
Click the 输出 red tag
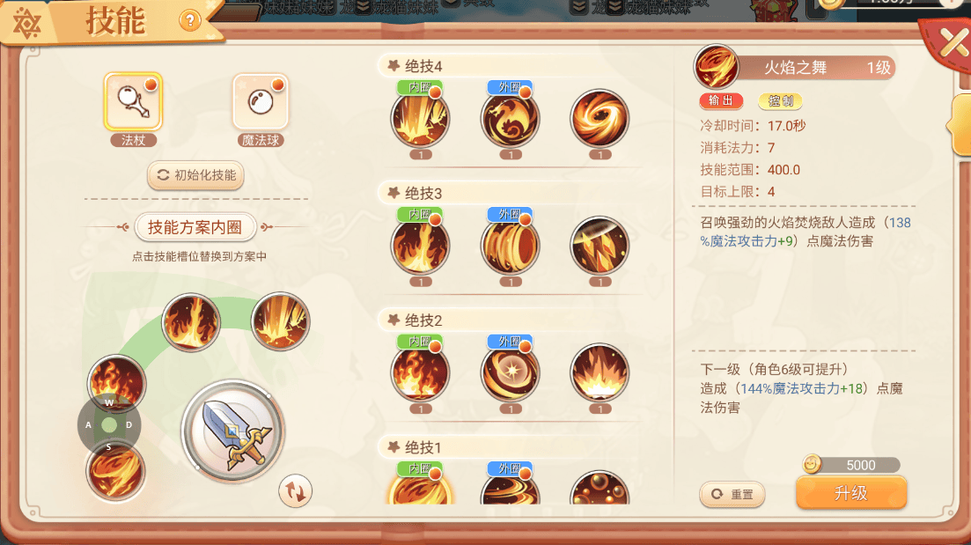pyautogui.click(x=721, y=100)
